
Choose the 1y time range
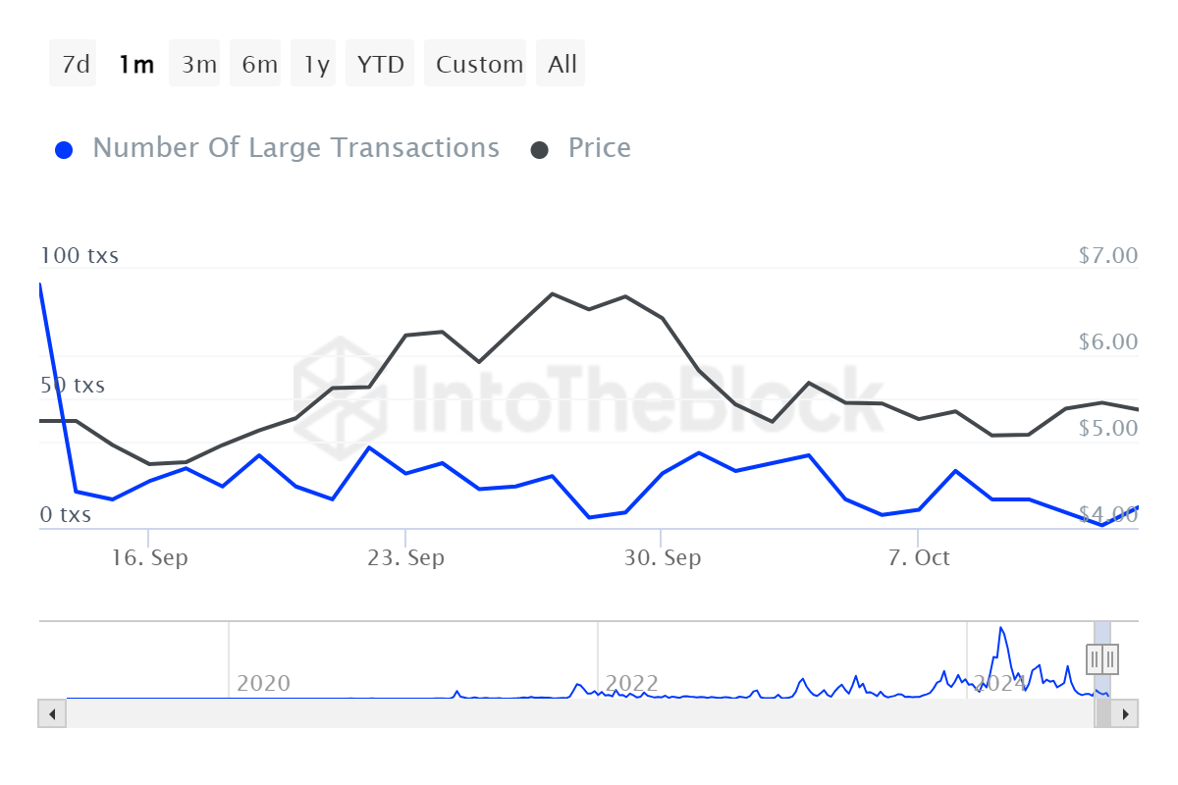315,64
